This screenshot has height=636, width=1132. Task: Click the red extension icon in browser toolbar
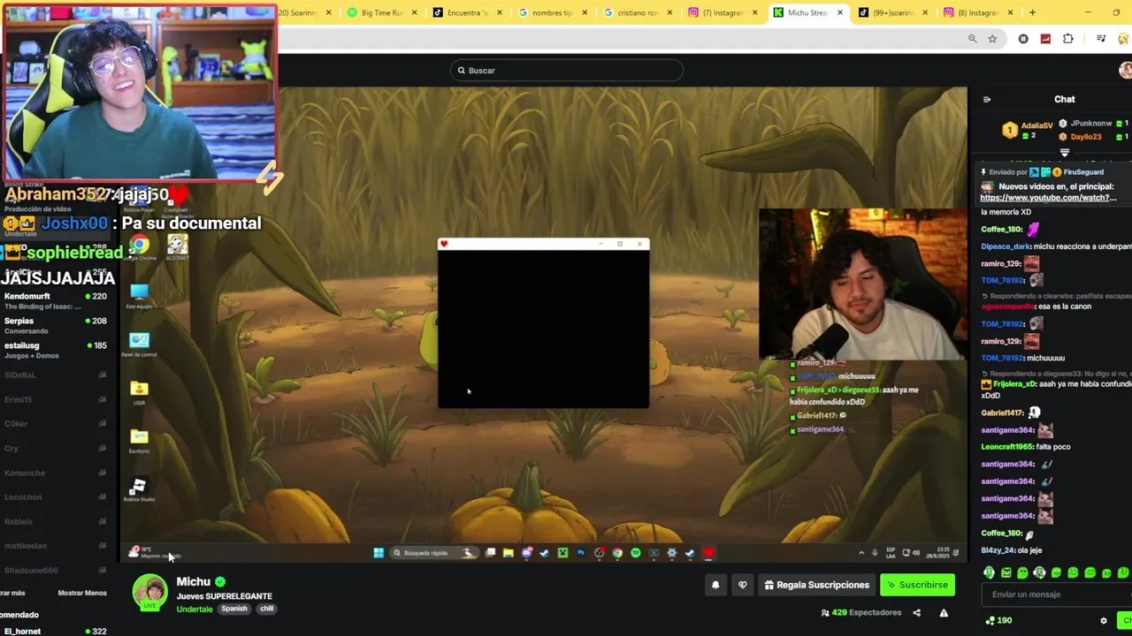click(x=1045, y=39)
